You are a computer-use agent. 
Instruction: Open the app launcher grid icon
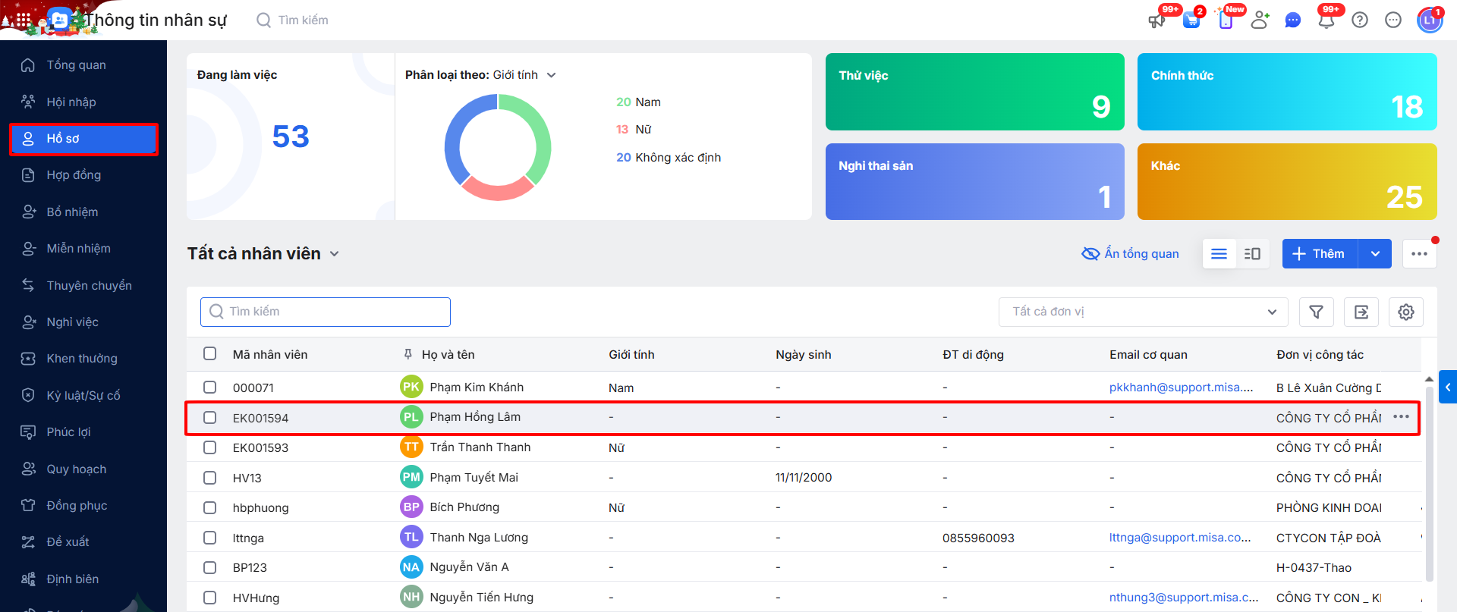coord(24,20)
